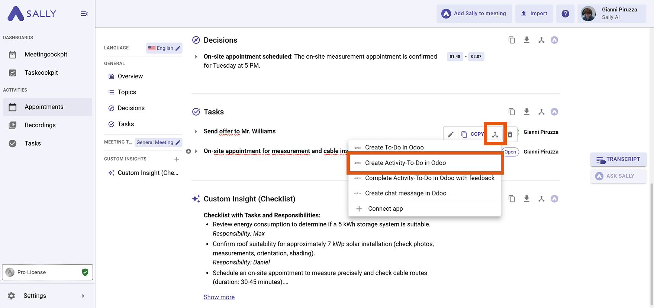The image size is (654, 308).
Task: Click Add Sally to meeting button
Action: coord(474,14)
